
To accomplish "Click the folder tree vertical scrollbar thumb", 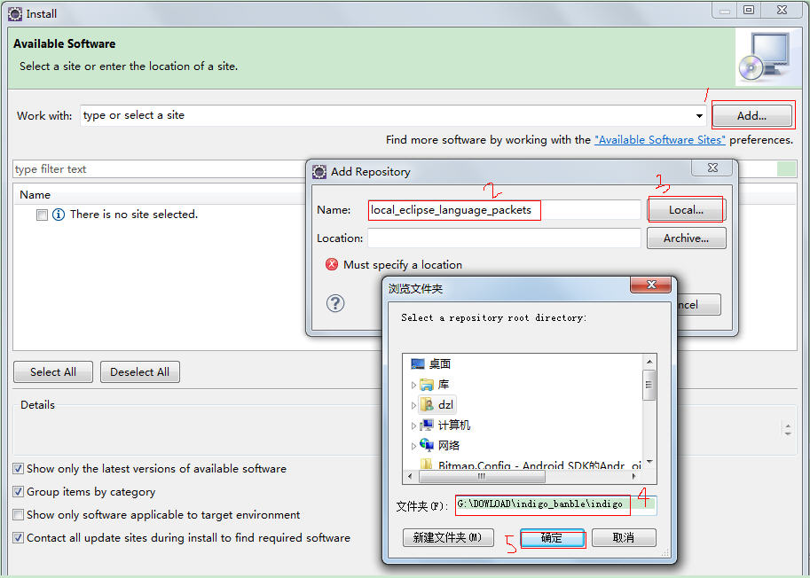I will pyautogui.click(x=649, y=385).
